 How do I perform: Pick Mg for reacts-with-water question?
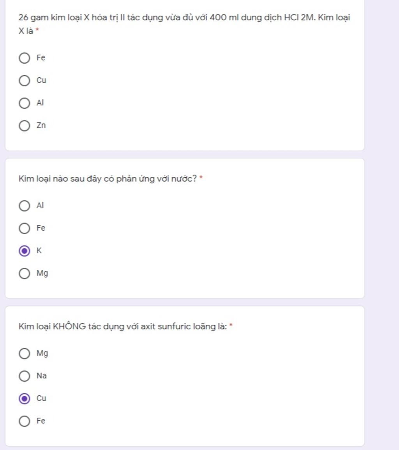coord(24,274)
